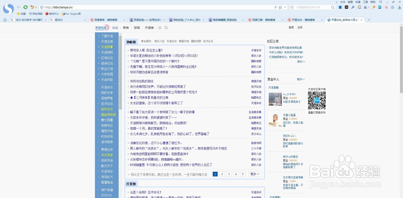
Task: Click the search magnifier icon in Tianya header
Action: point(166,28)
